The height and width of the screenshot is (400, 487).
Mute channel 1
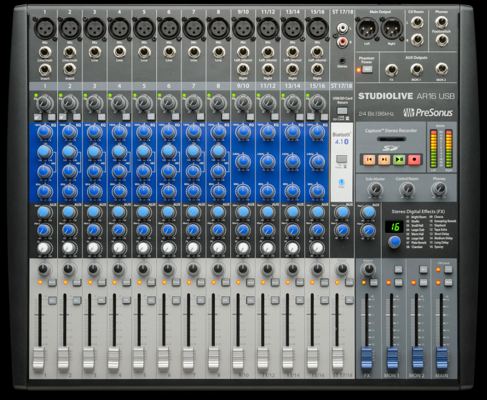pos(52,283)
